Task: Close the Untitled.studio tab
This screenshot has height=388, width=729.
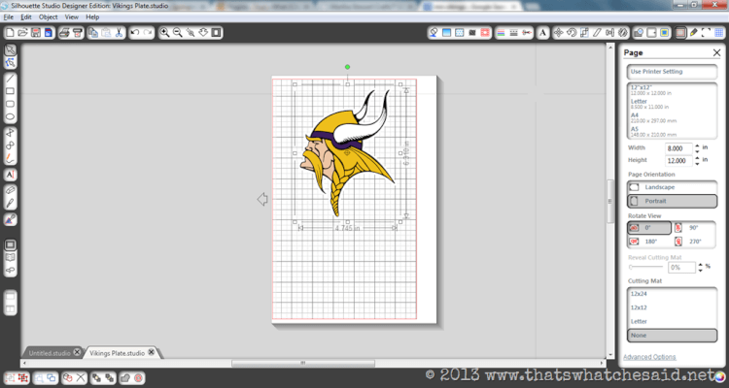Action: pyautogui.click(x=77, y=353)
